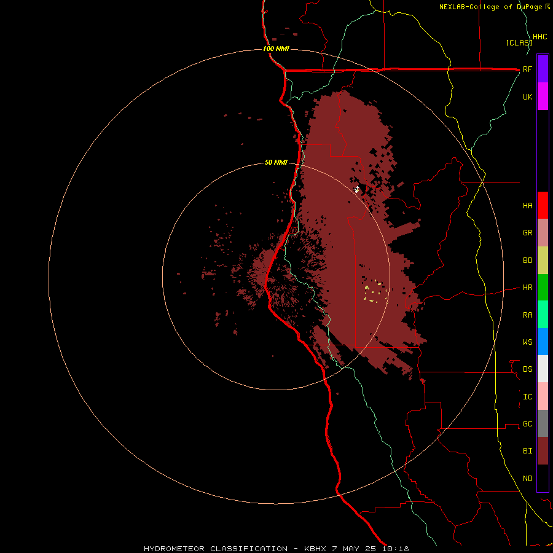
Task: Click the "IC" legend label
Action: pyautogui.click(x=527, y=397)
